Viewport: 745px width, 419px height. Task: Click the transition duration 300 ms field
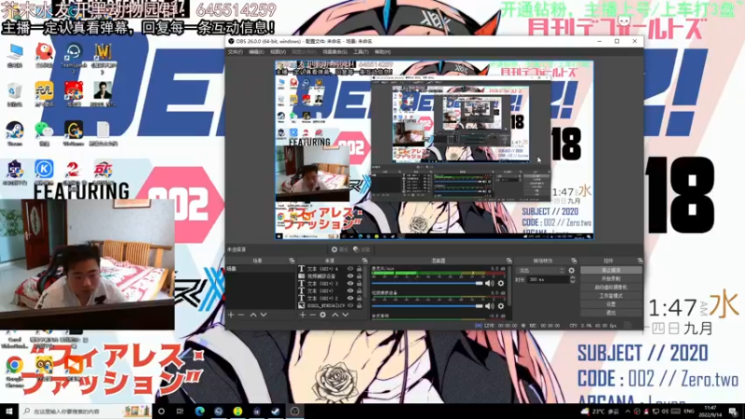pyautogui.click(x=548, y=280)
